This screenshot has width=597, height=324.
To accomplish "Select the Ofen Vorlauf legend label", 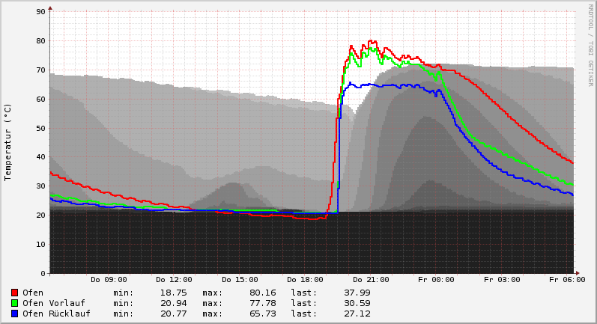I will point(53,303).
